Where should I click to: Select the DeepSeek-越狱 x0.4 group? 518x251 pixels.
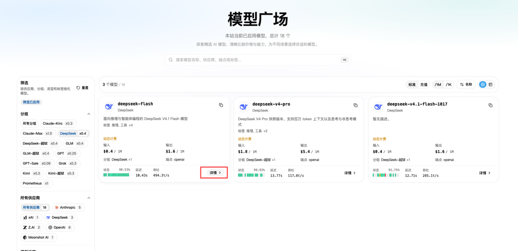(41, 143)
